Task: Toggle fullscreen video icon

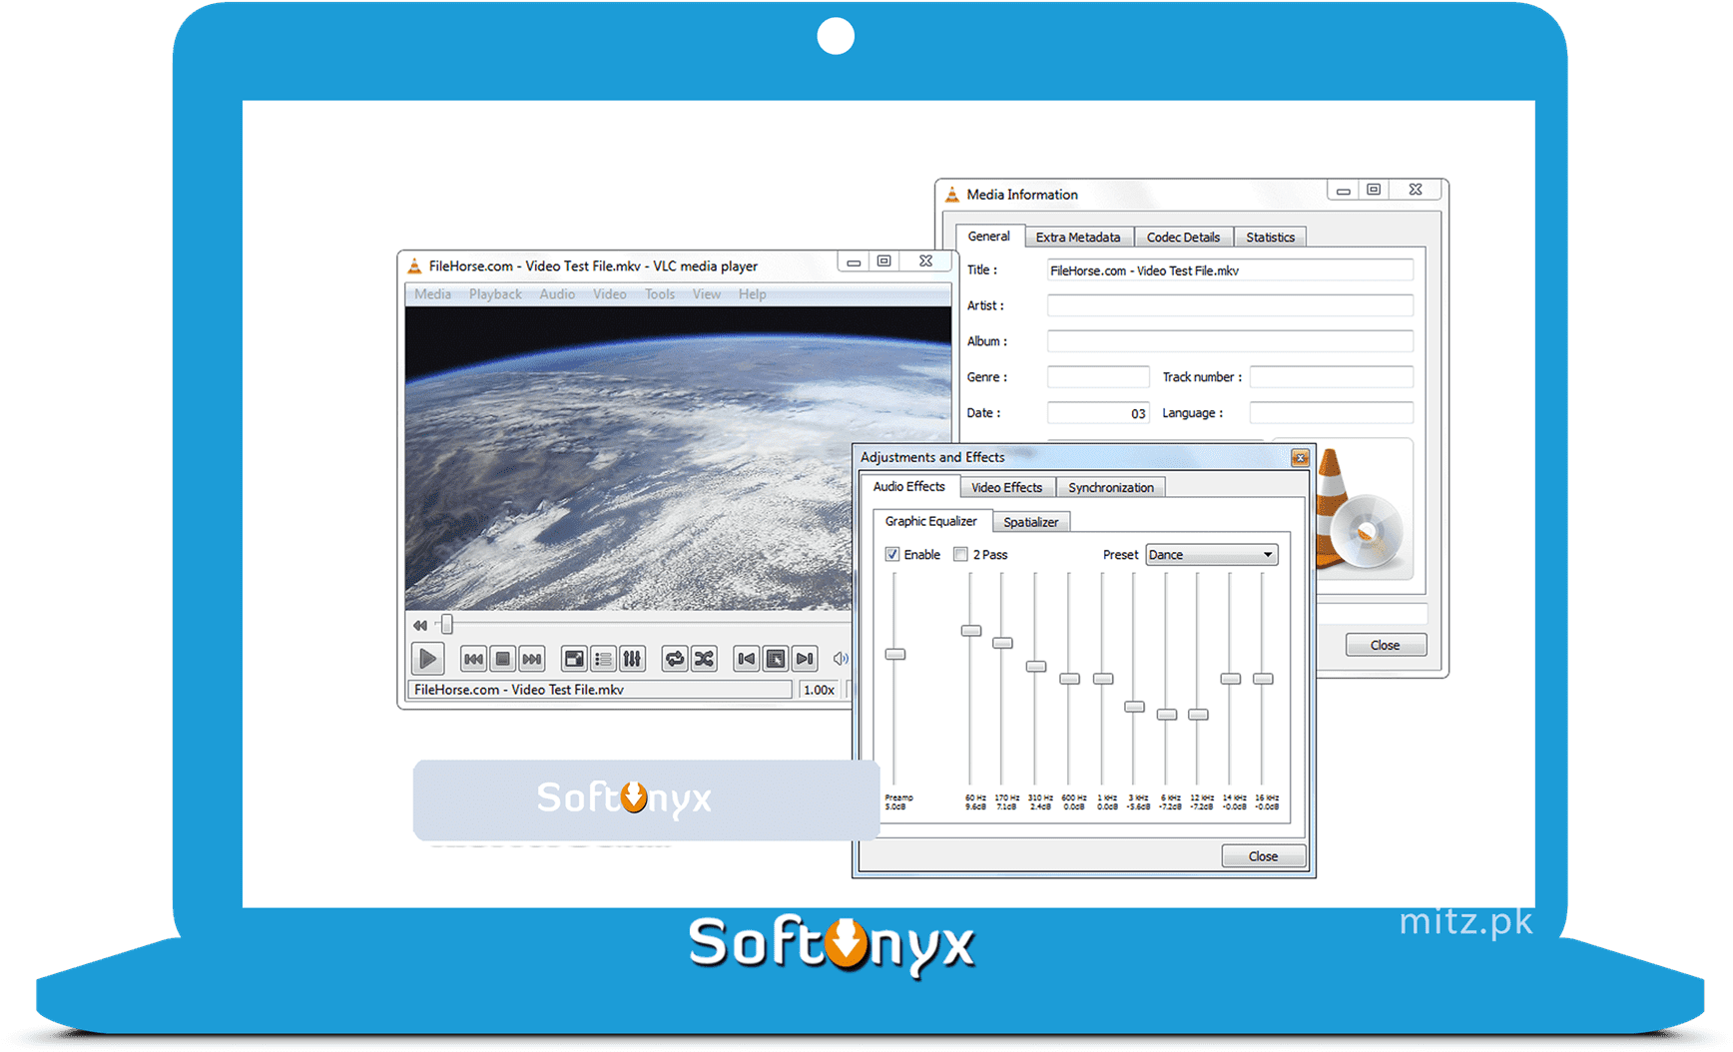Action: 574,659
